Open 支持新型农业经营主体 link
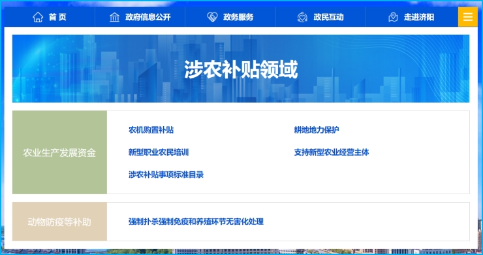483x255 pixels. pos(332,152)
